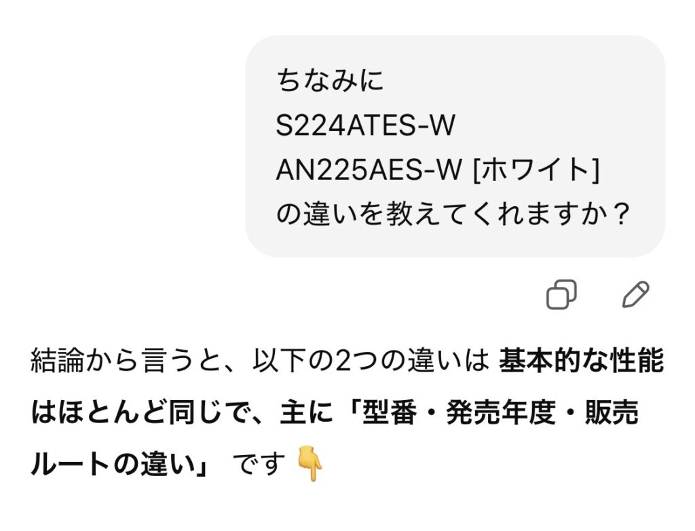Click the model number AN225AES-W

coord(369,170)
